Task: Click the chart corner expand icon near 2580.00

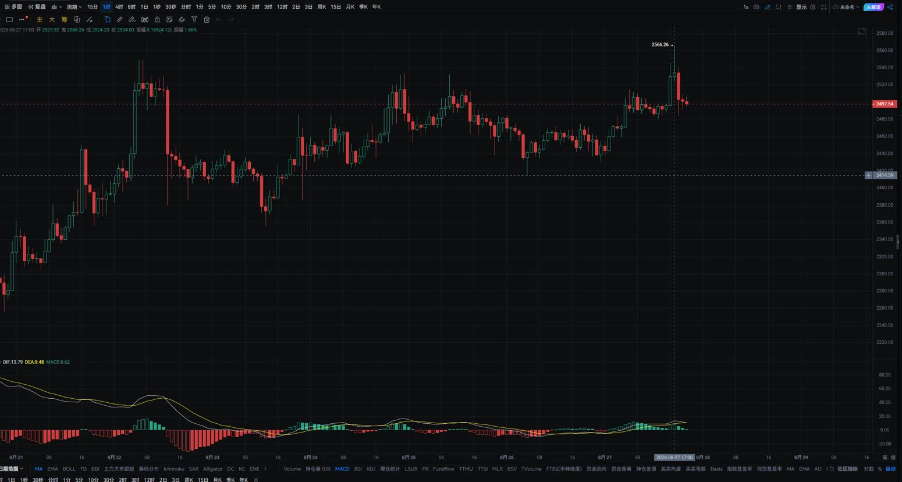Action: 862,31
